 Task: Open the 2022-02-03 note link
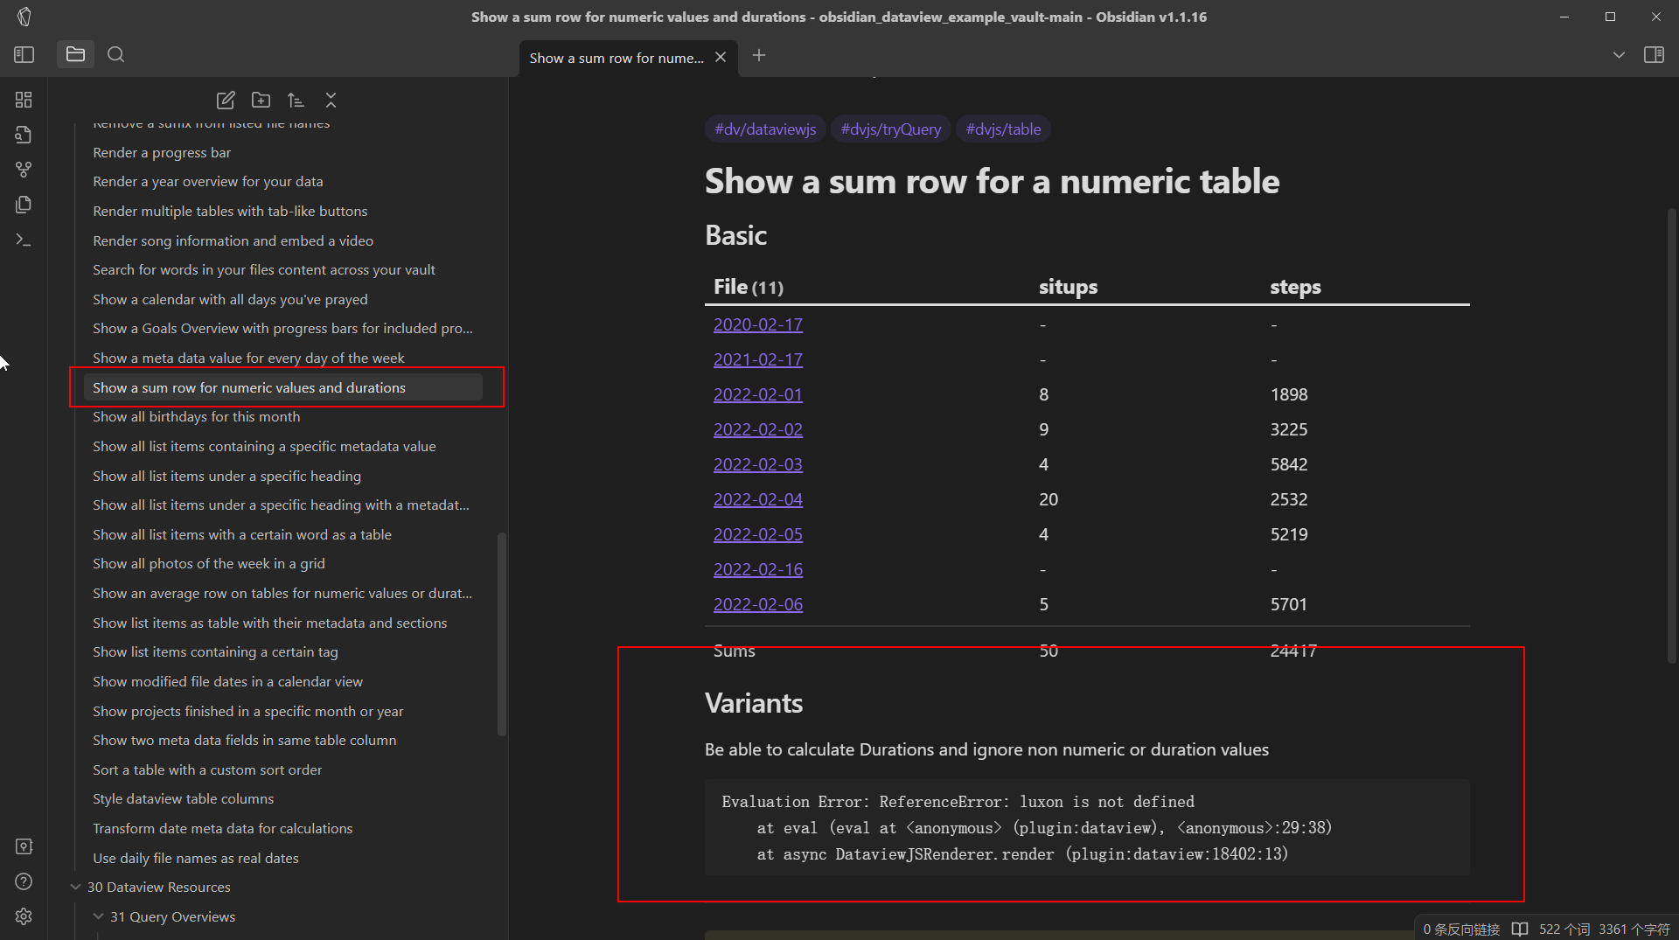point(757,463)
